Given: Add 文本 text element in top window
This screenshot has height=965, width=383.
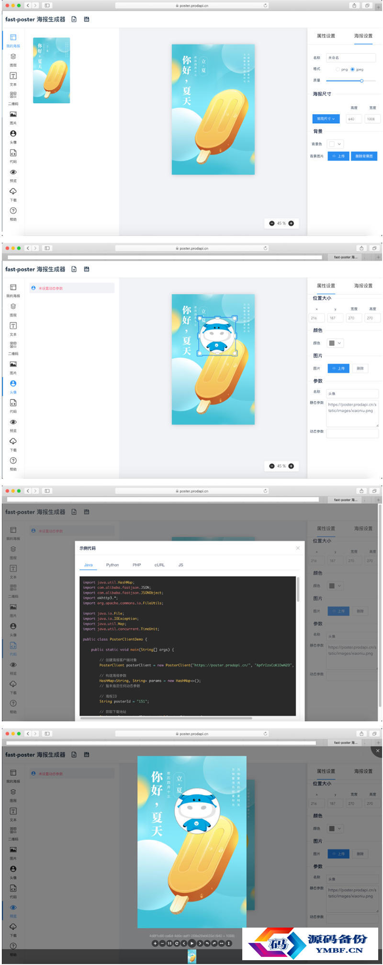Looking at the screenshot, I should pos(13,79).
